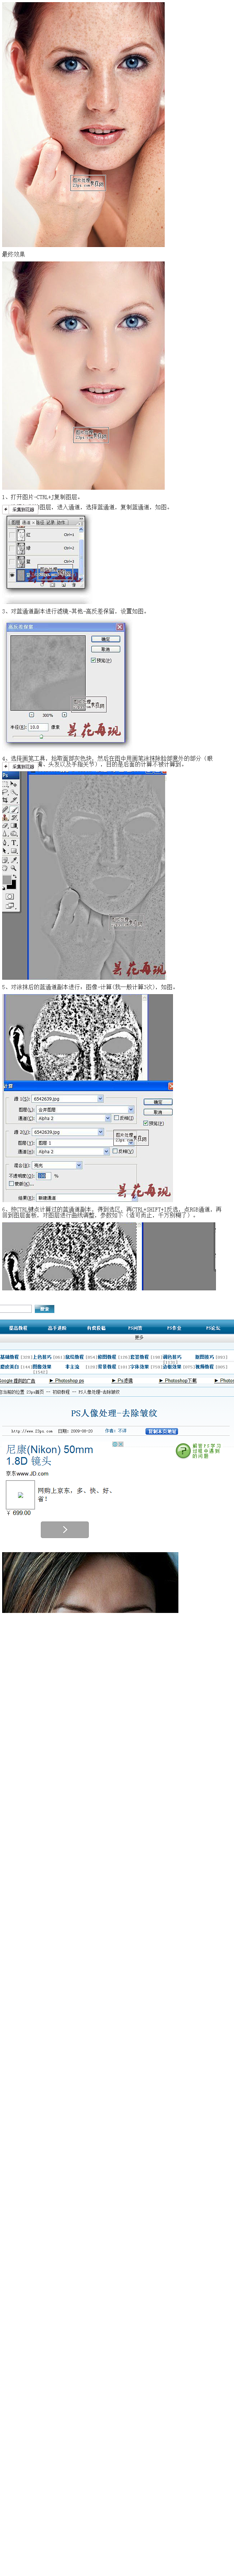Click the 最终效果 result portrait image
The image size is (234, 2576).
coord(83,375)
